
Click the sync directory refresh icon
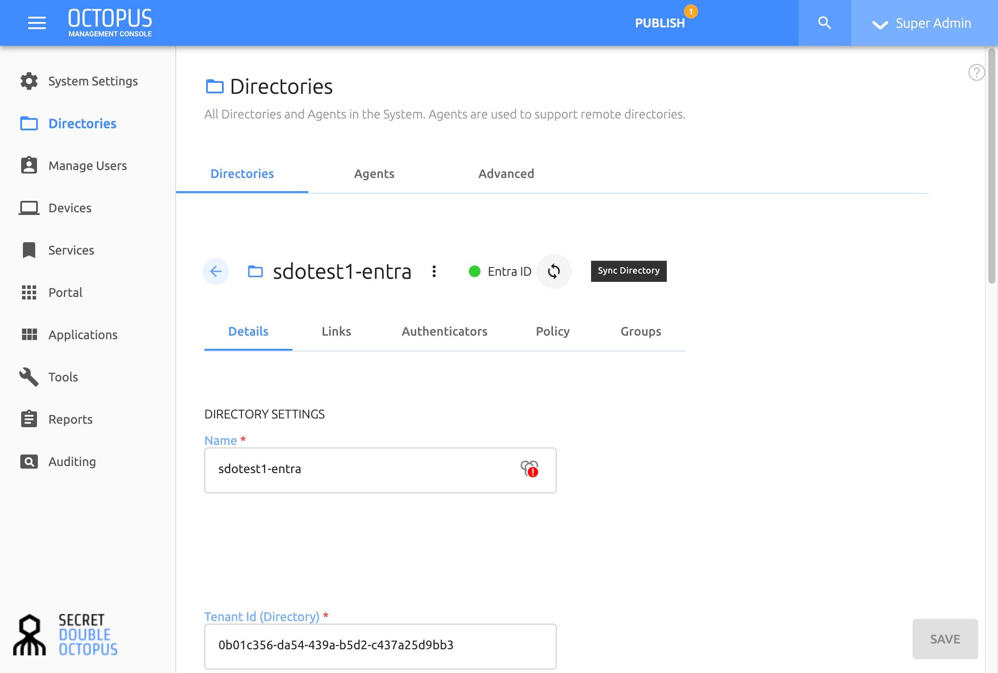tap(554, 271)
